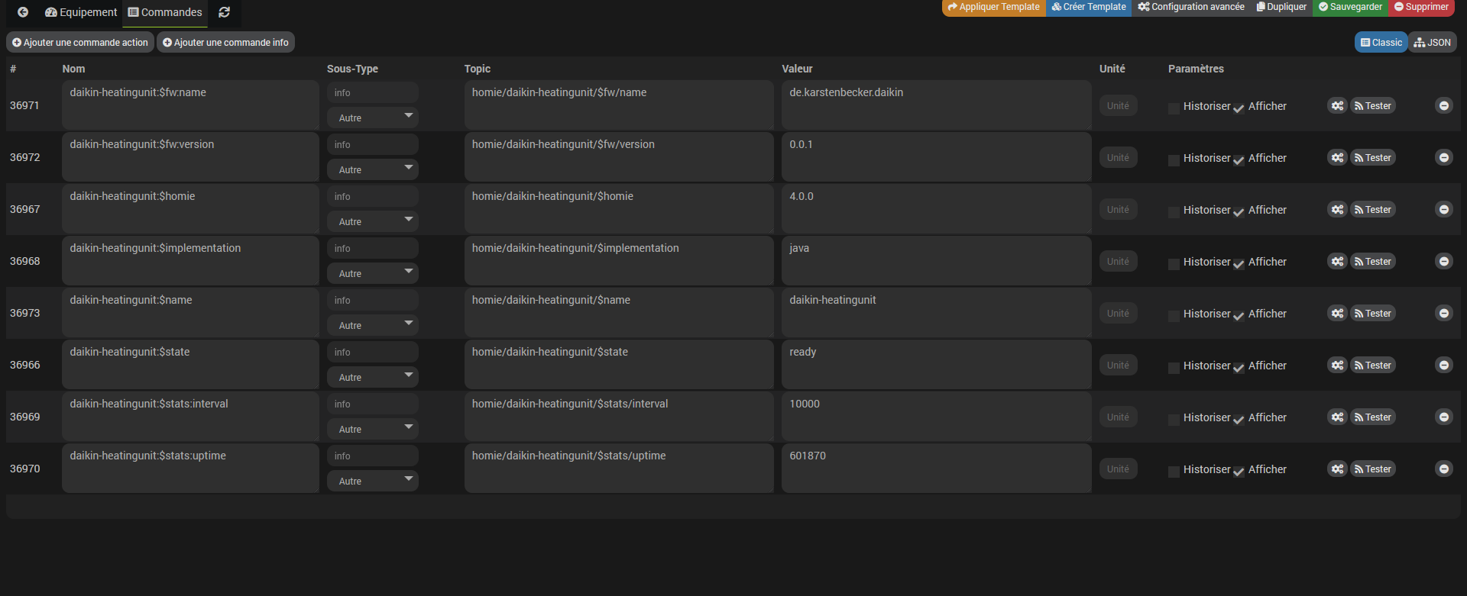Enable Historiser for $stats:uptime command

pos(1174,472)
